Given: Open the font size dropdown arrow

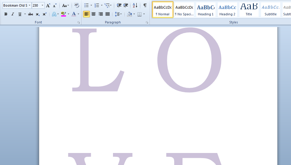Looking at the screenshot, I should pyautogui.click(x=42, y=5).
